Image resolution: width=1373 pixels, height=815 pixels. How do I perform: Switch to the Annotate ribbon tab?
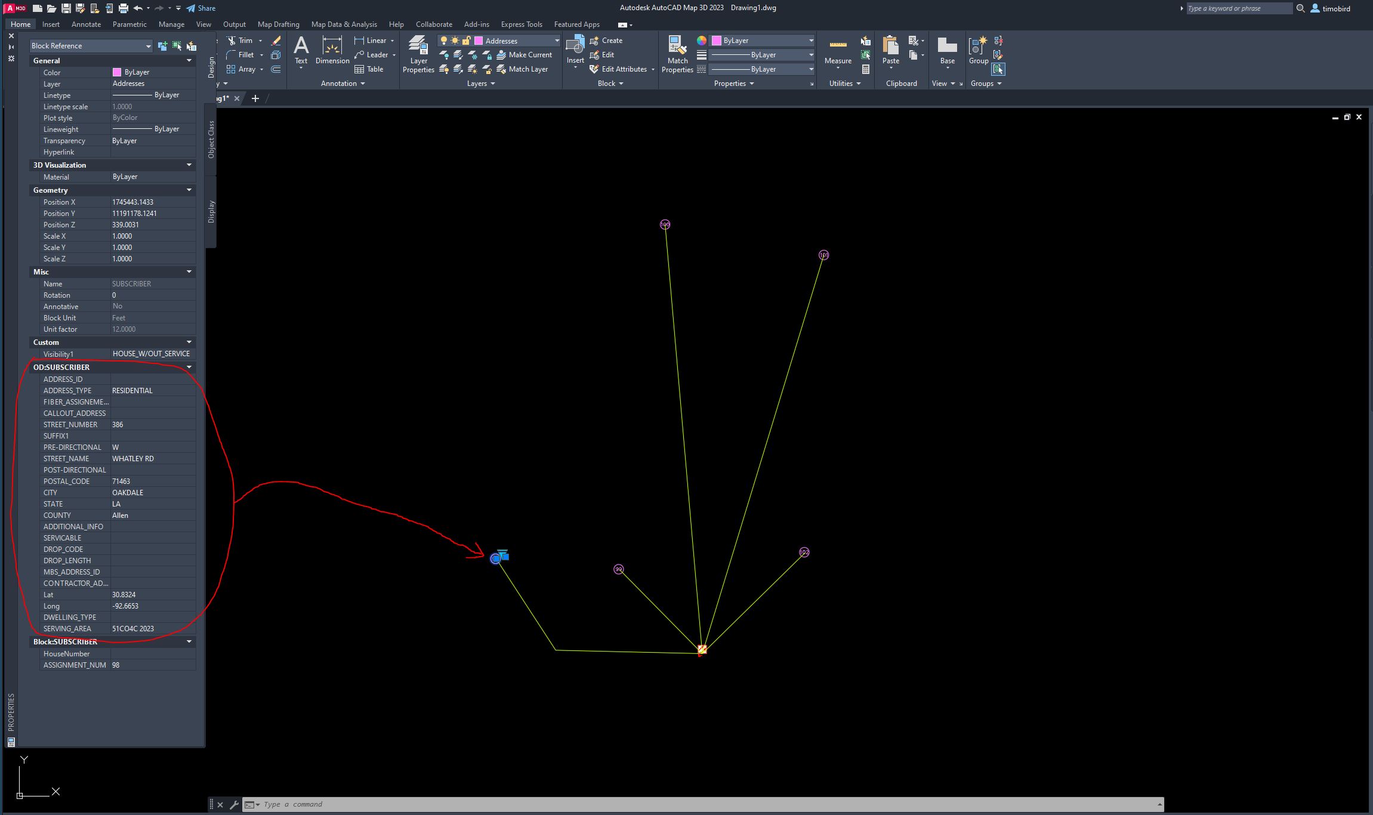(86, 24)
